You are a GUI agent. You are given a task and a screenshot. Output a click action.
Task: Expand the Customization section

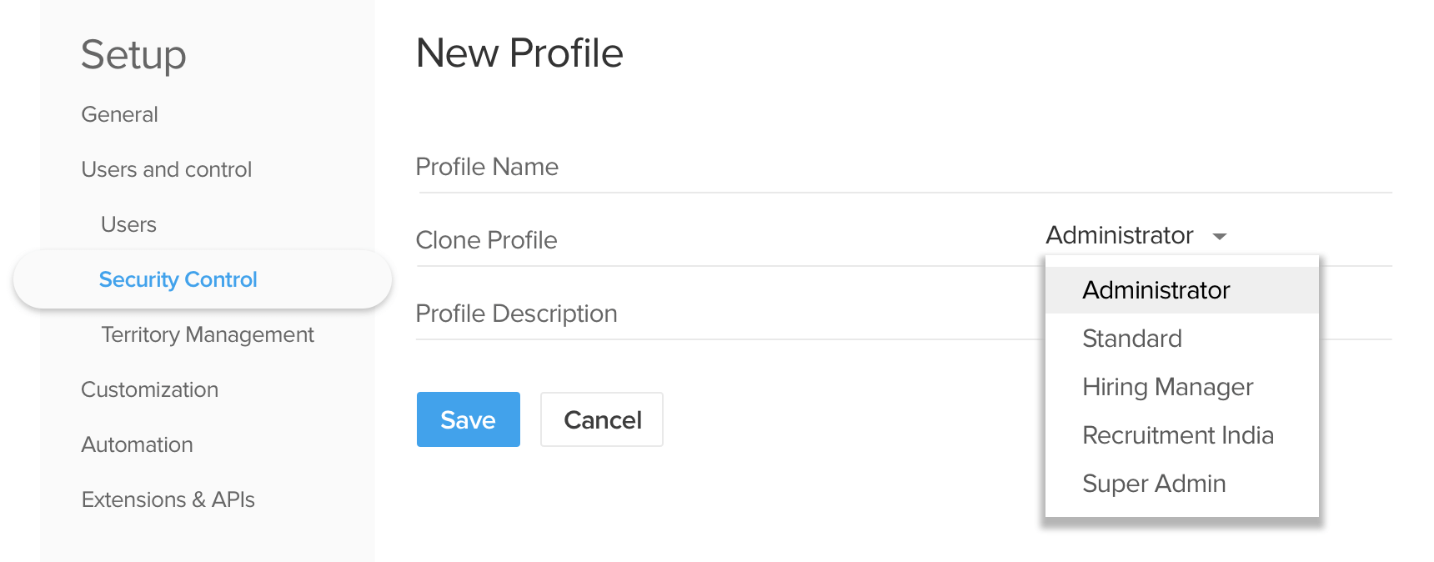149,389
